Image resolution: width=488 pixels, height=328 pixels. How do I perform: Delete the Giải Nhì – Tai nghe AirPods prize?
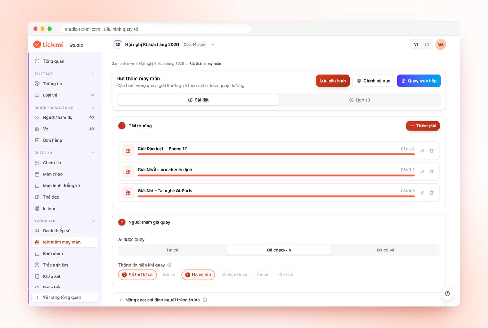point(431,193)
